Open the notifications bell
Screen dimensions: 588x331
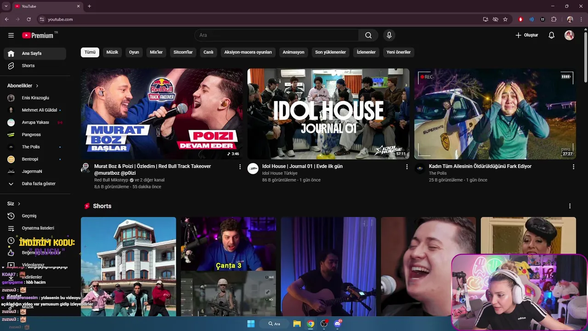point(552,35)
